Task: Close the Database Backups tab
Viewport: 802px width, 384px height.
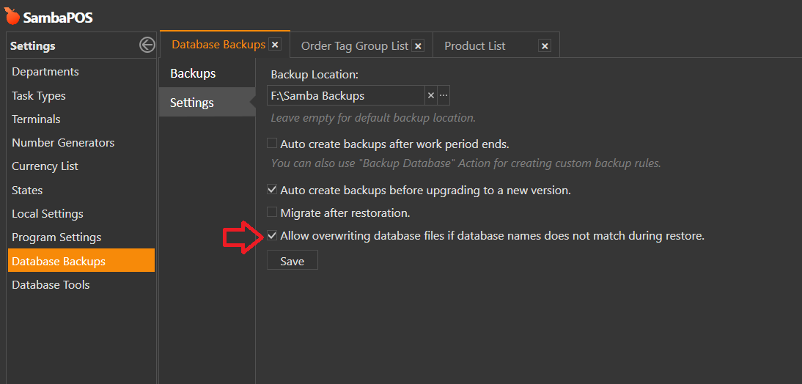Action: tap(275, 45)
